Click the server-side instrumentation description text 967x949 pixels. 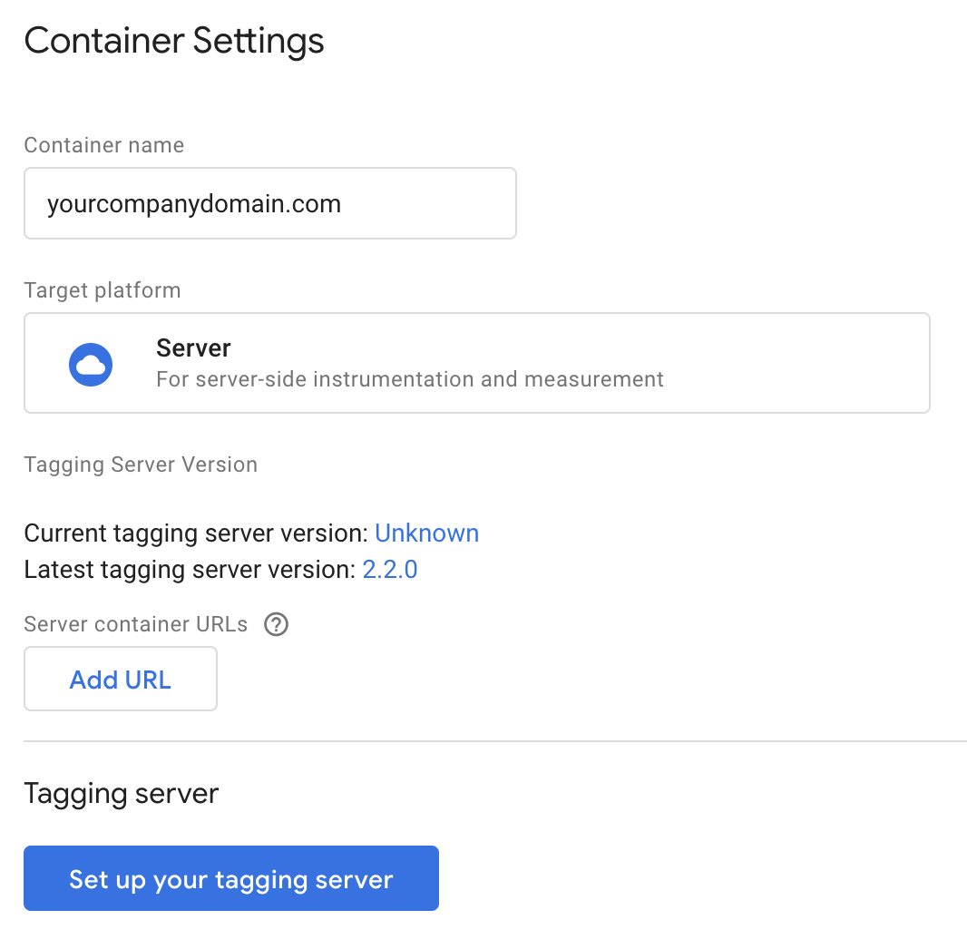410,379
